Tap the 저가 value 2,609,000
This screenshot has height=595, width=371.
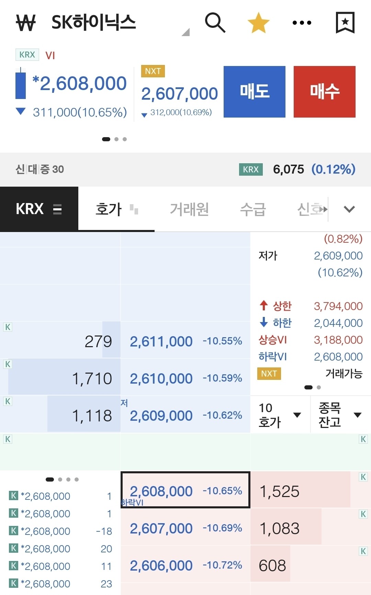(x=338, y=255)
